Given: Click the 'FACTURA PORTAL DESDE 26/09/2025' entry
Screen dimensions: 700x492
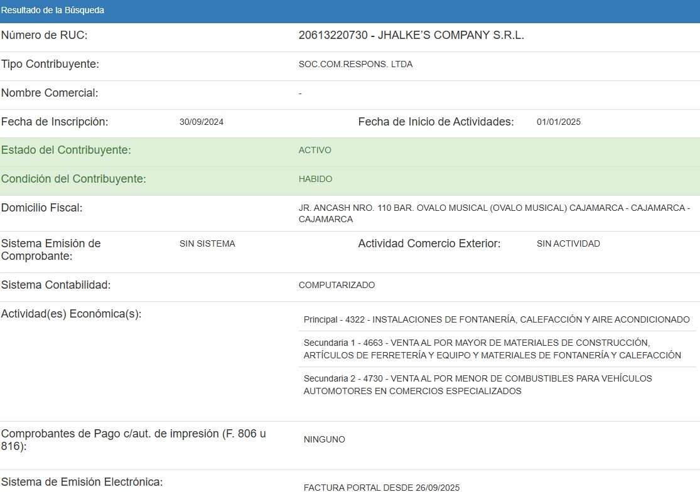Looking at the screenshot, I should click(382, 487).
